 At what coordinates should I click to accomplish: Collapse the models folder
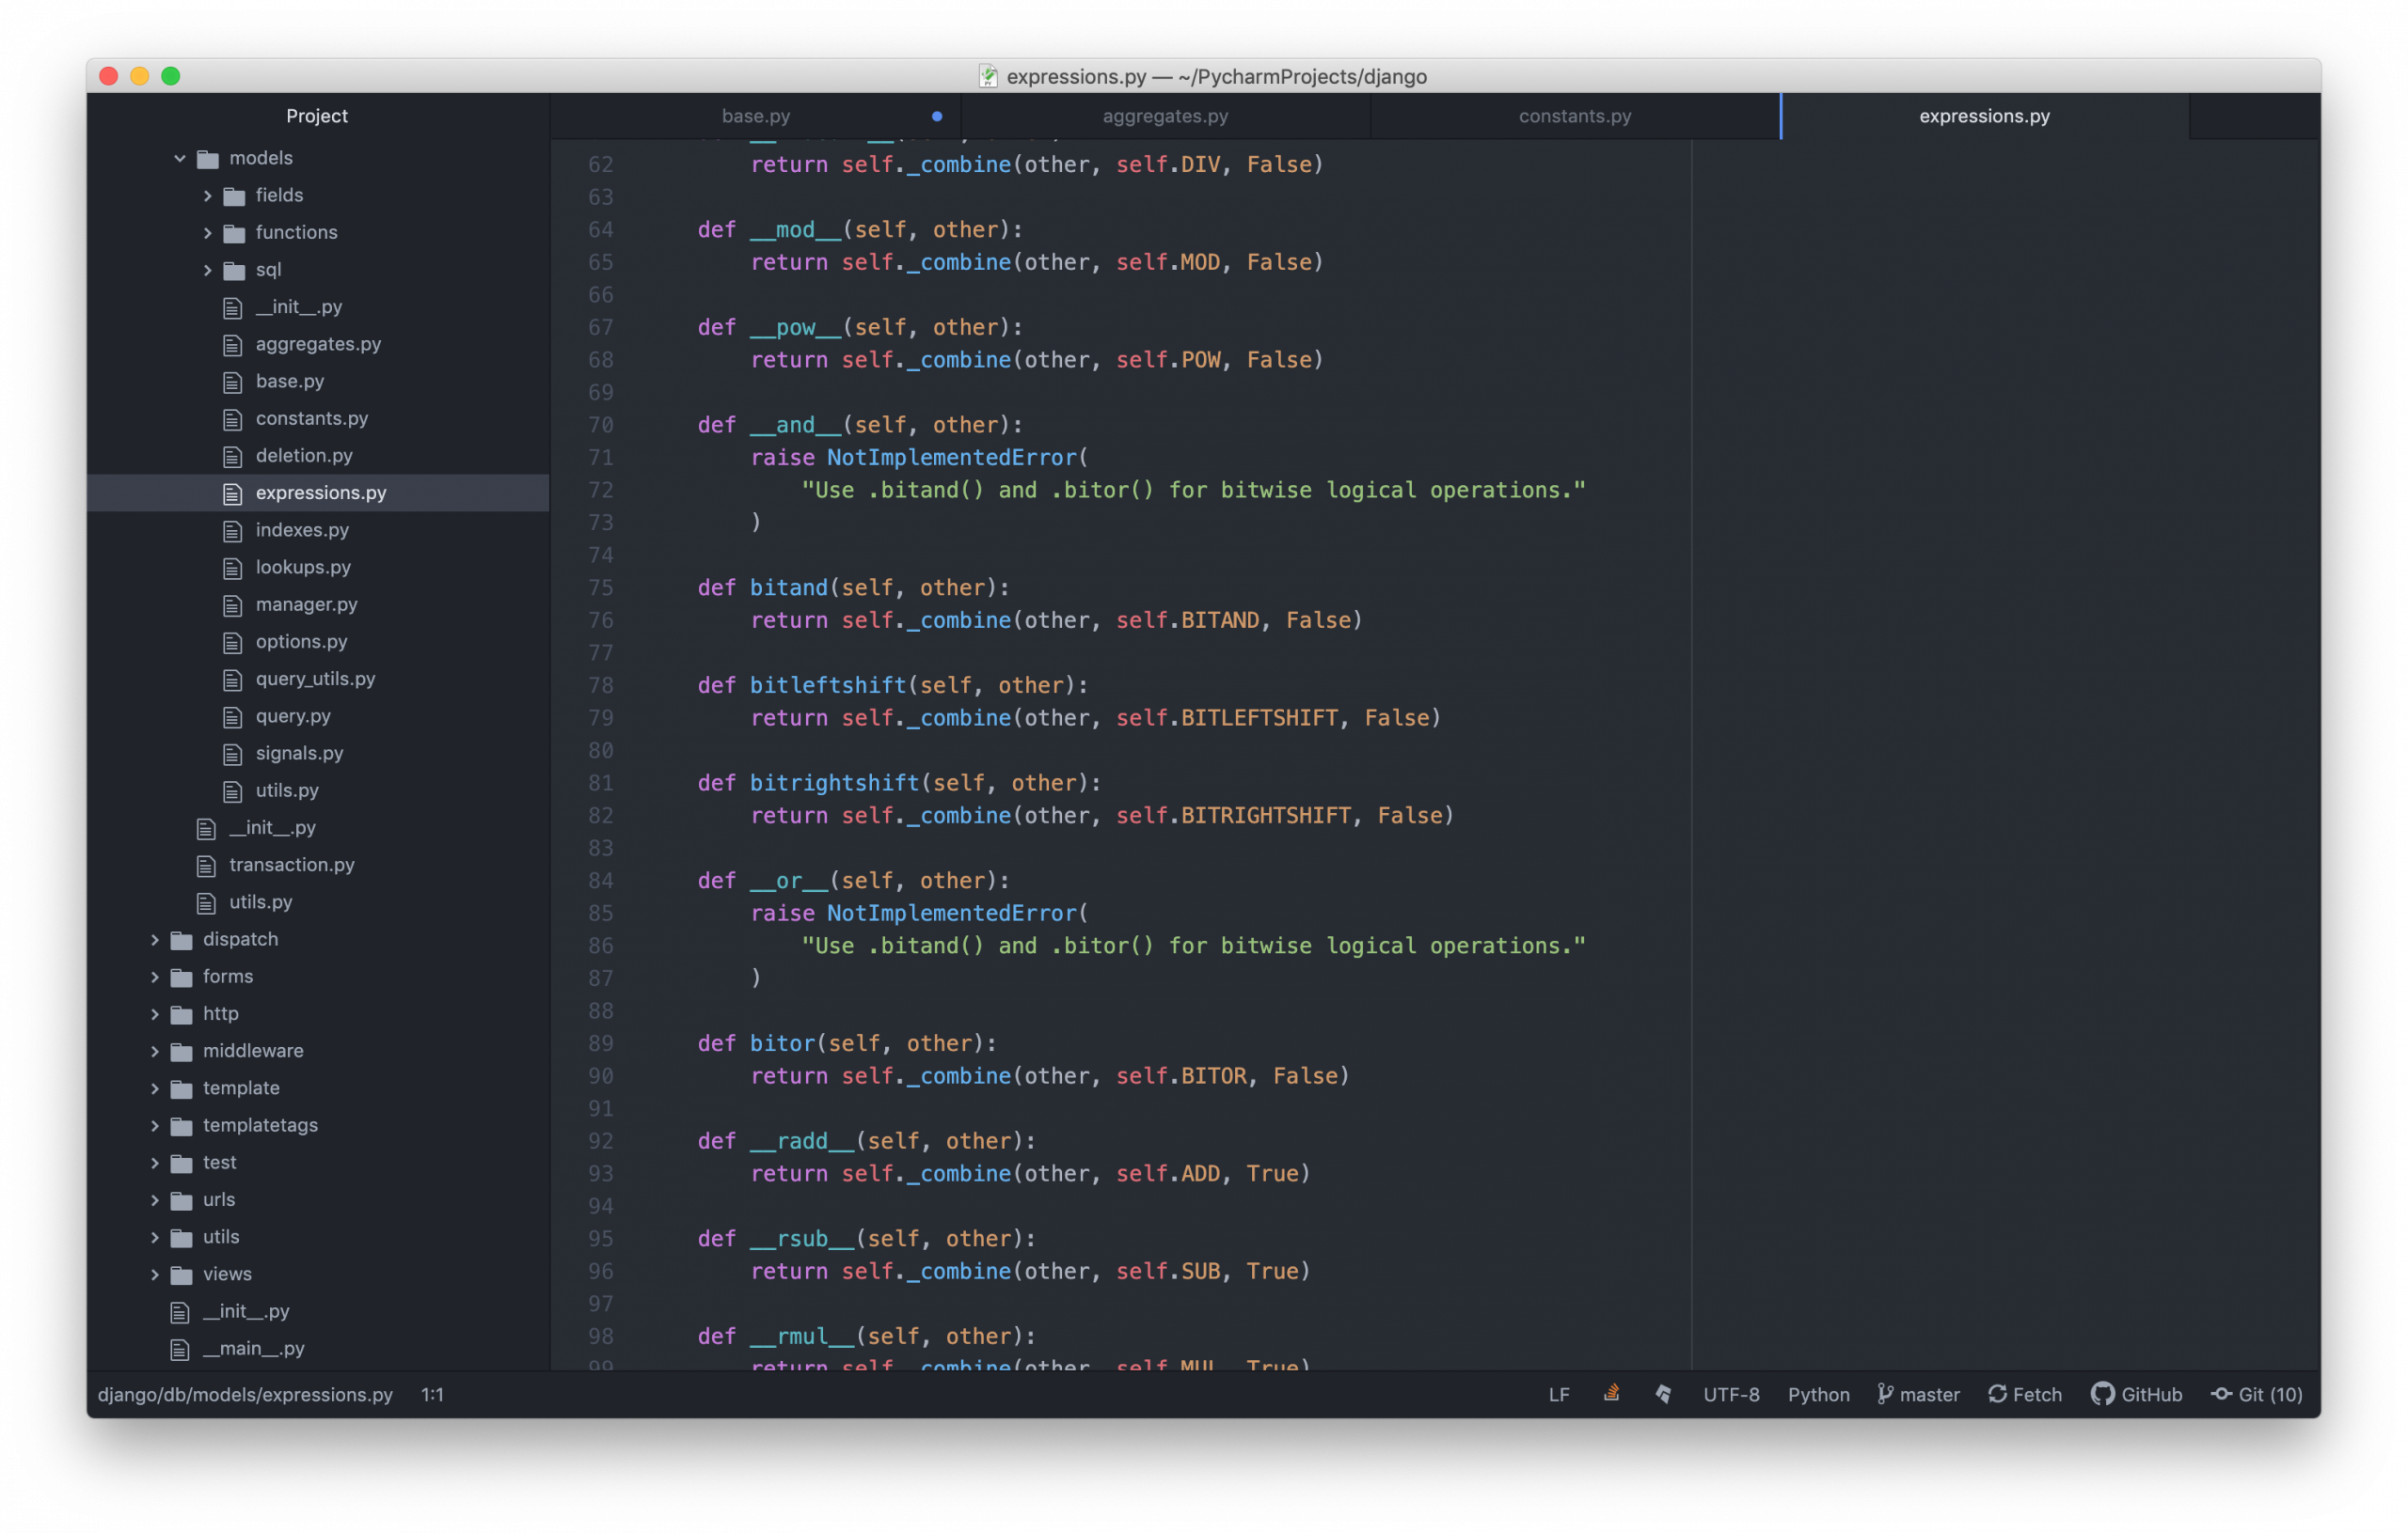pos(180,158)
